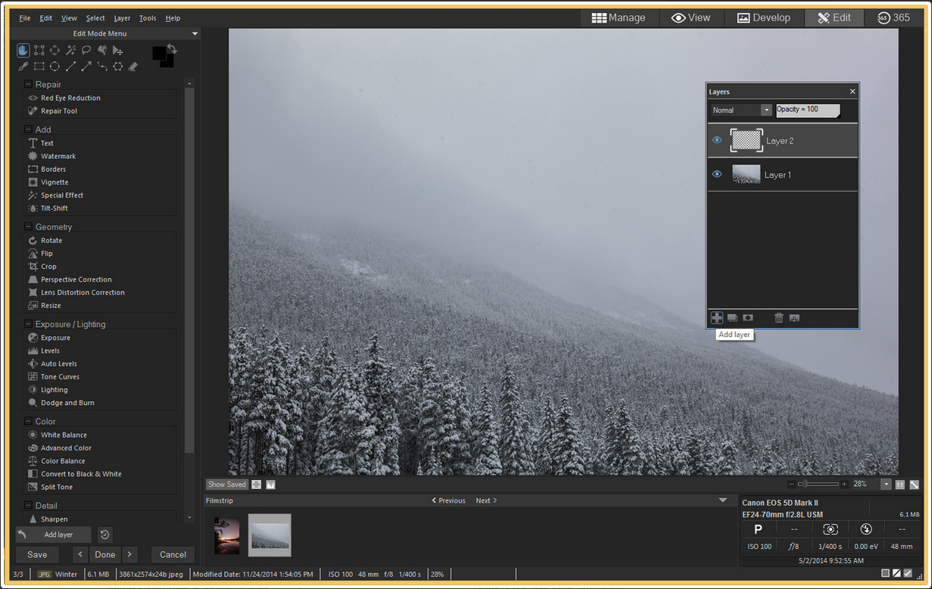The height and width of the screenshot is (589, 932).
Task: Open the Normal blend mode dropdown
Action: click(x=766, y=111)
